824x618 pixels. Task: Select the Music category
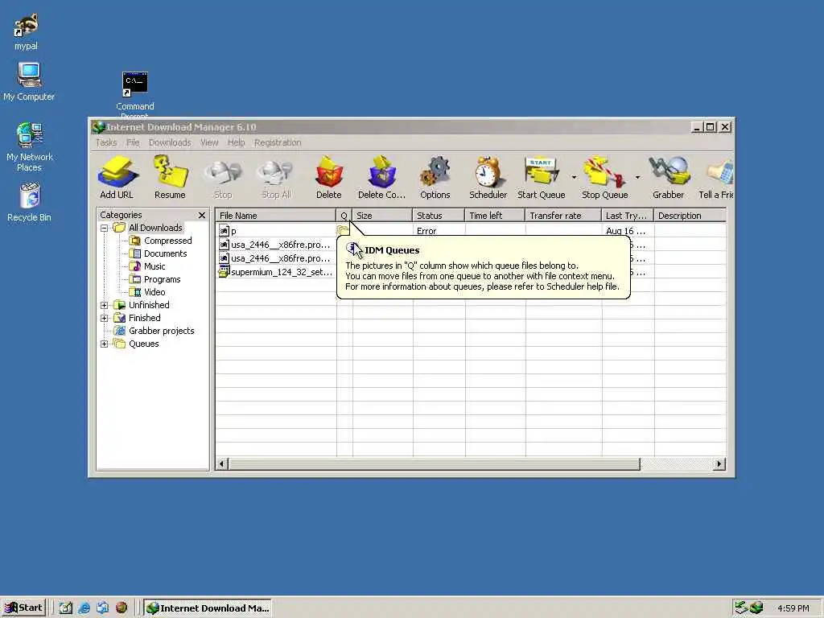154,266
